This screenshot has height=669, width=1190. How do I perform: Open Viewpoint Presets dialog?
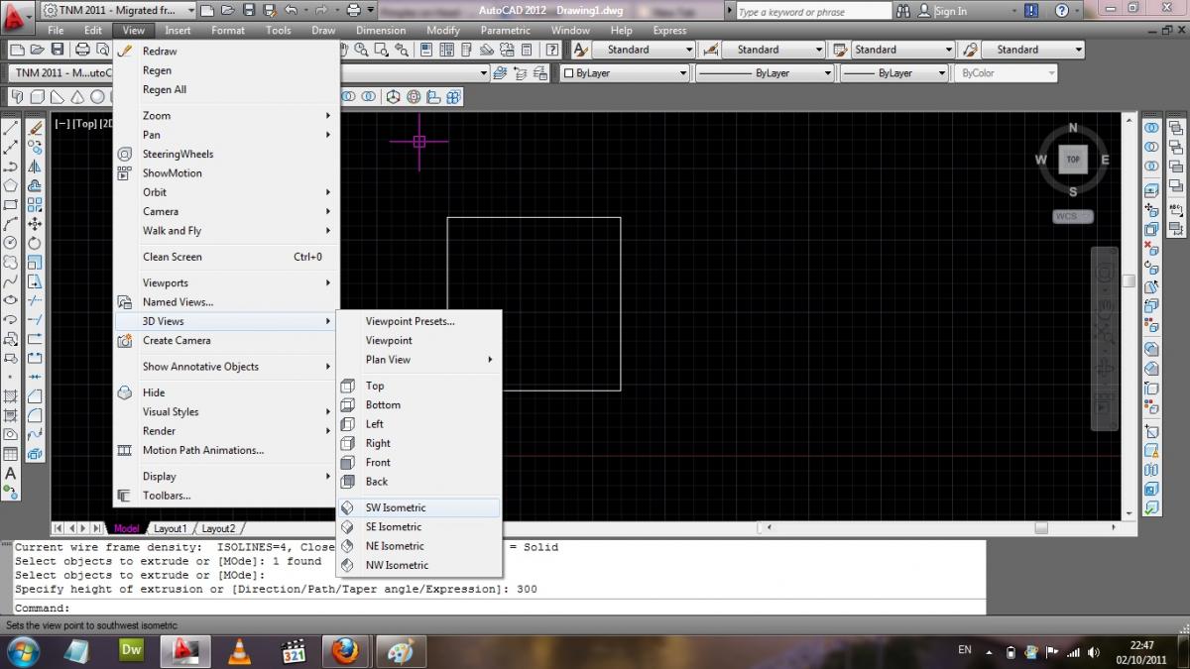click(418, 321)
